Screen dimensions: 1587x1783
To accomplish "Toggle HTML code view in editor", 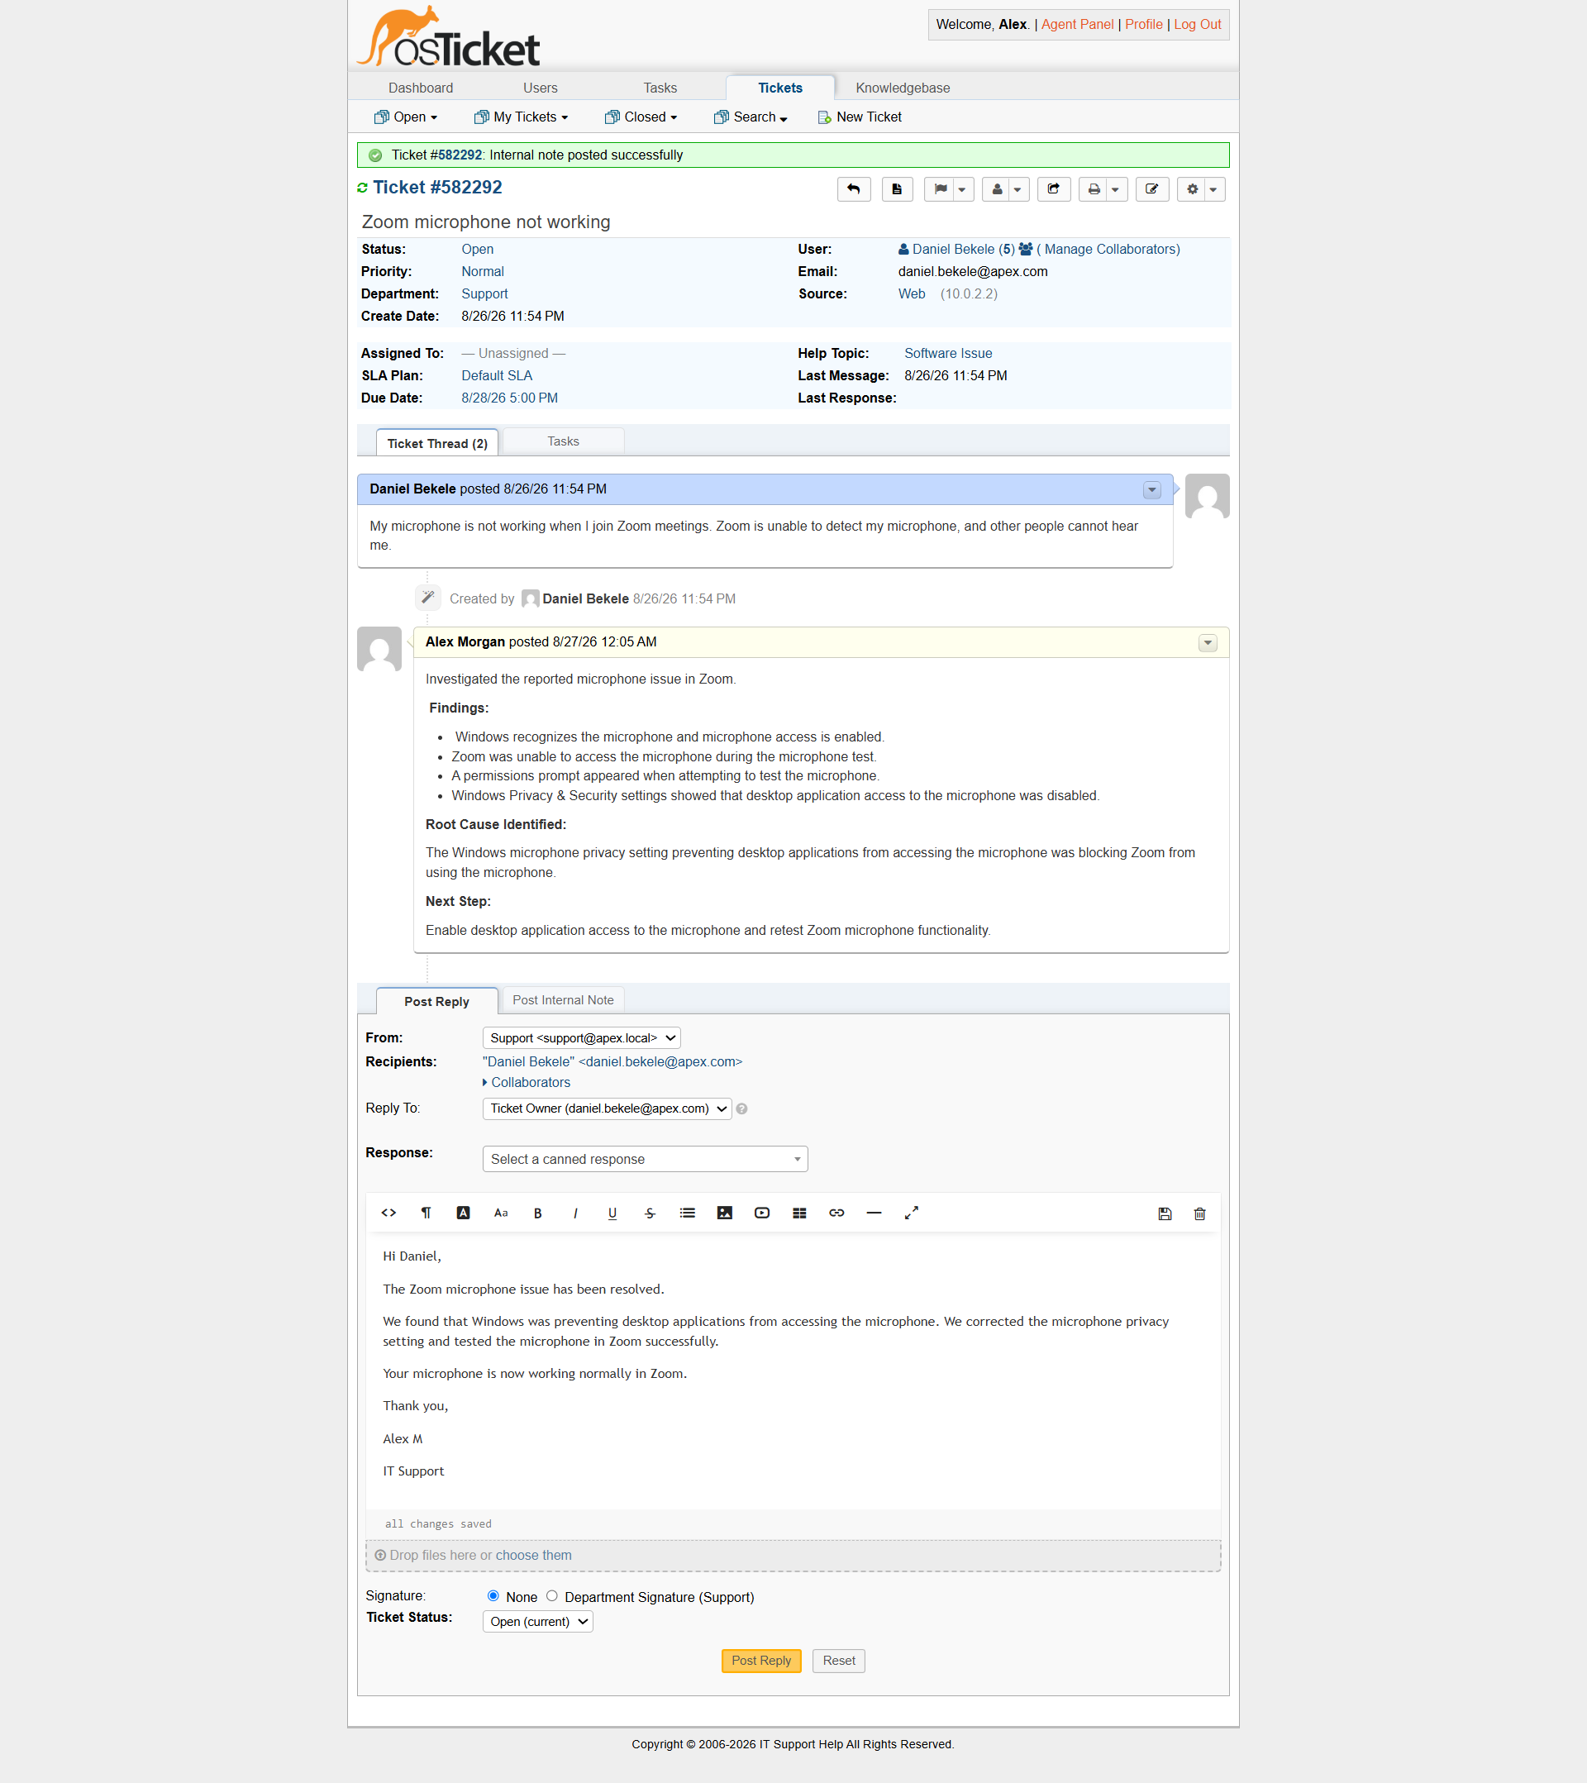I will [389, 1213].
